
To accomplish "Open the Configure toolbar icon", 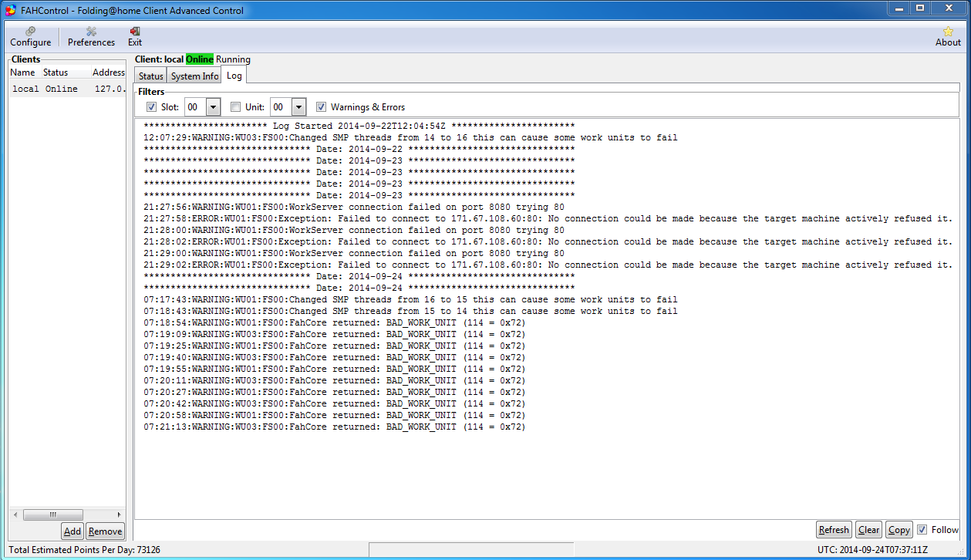I will tap(31, 36).
